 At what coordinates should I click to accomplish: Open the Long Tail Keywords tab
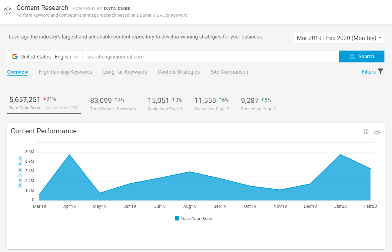point(125,72)
